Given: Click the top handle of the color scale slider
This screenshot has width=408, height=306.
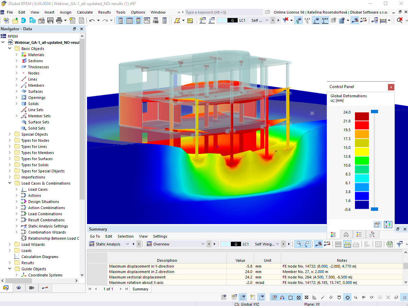Looking at the screenshot, I should [375, 111].
